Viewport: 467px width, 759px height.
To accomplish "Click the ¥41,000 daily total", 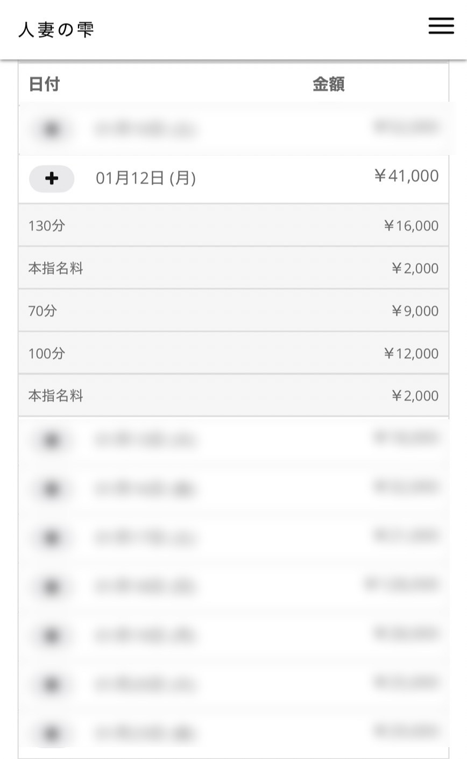I will (406, 176).
